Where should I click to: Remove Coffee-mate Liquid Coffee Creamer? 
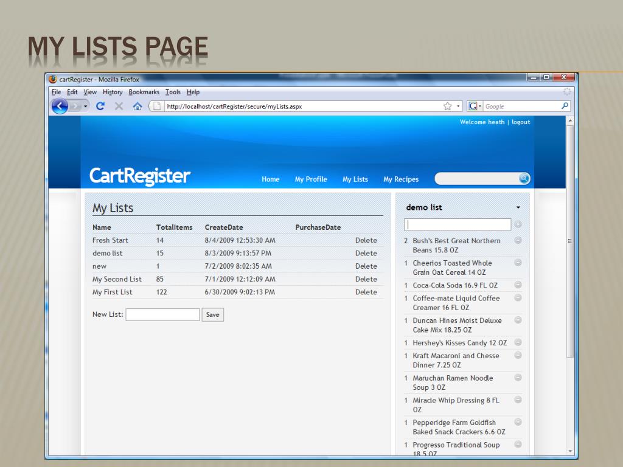(x=518, y=298)
